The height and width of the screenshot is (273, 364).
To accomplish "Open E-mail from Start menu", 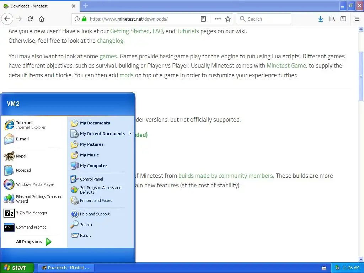I will pos(33,139).
